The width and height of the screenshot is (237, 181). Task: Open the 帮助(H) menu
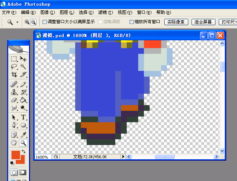tap(164, 12)
